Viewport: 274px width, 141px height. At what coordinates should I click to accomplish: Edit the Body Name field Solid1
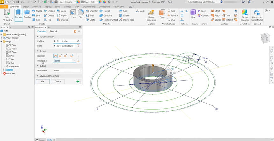(x=67, y=71)
